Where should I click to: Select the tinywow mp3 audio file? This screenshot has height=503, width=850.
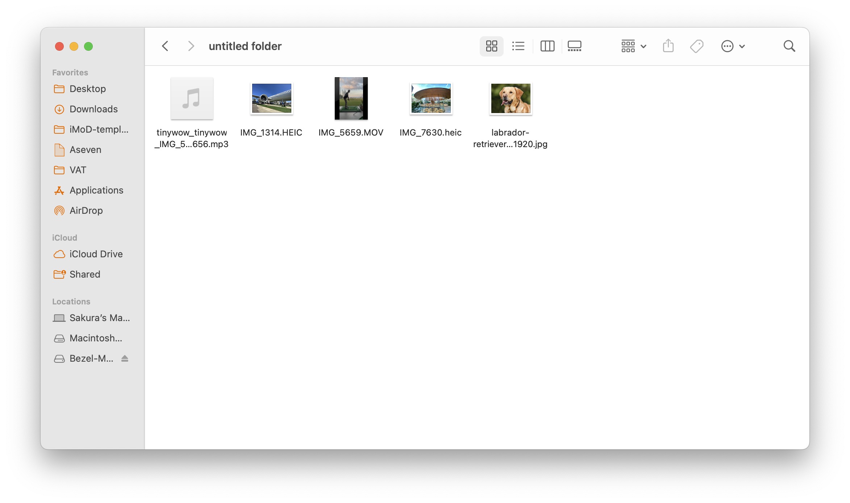(192, 98)
